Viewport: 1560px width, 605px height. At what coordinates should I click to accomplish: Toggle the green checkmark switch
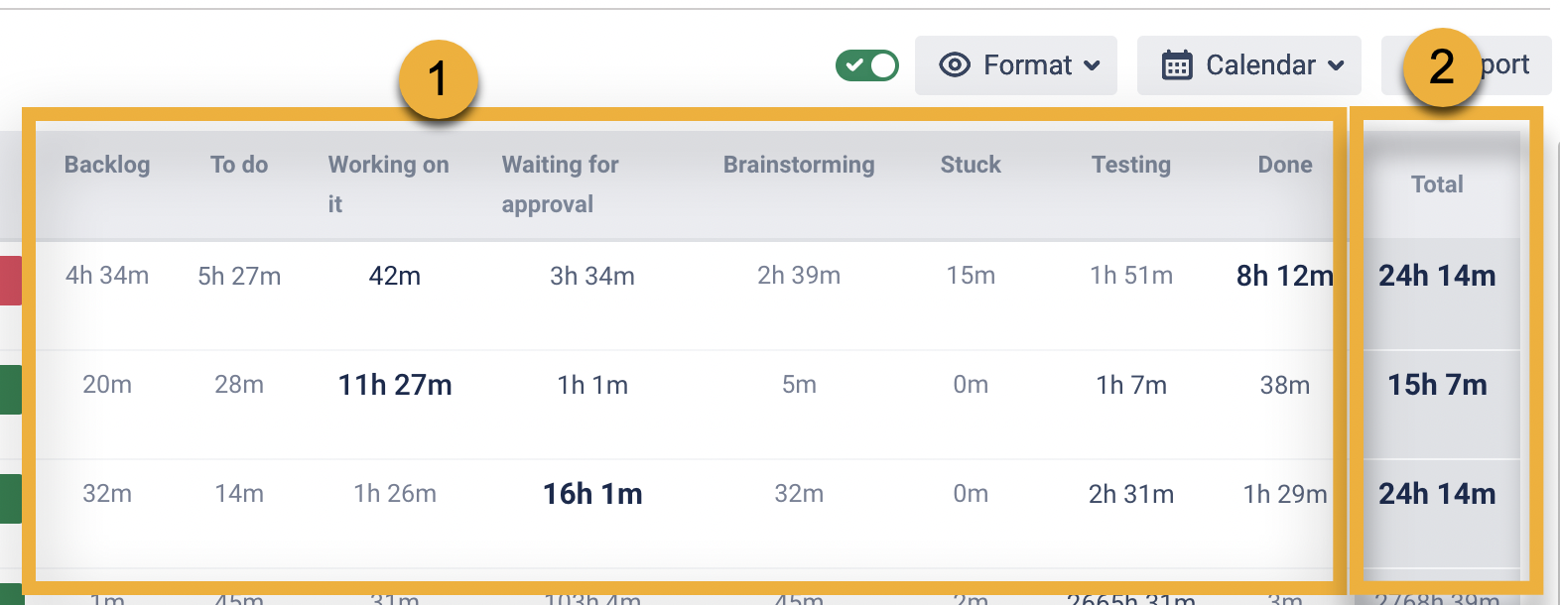click(x=866, y=65)
